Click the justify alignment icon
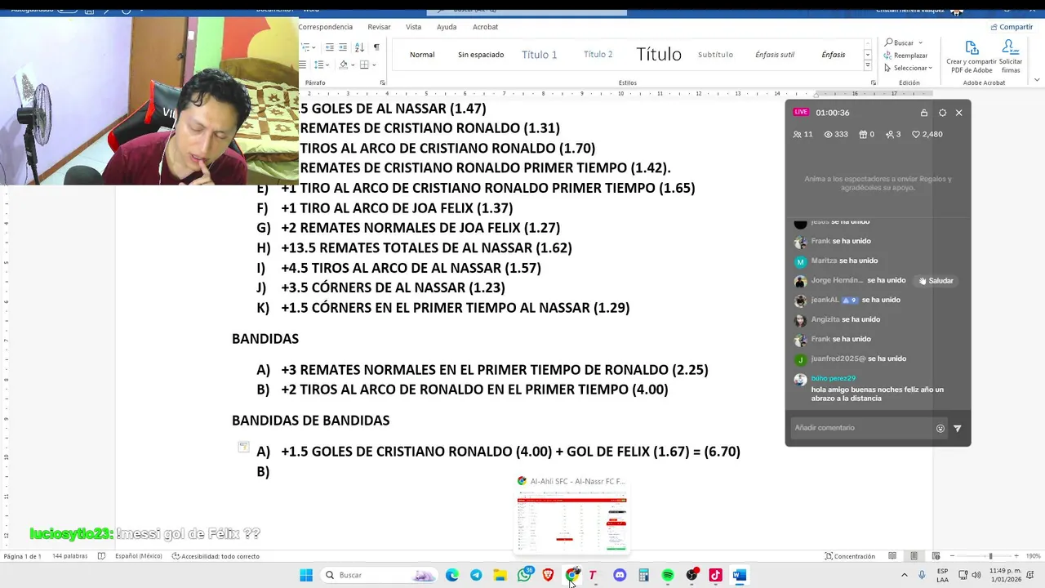 coord(303,65)
